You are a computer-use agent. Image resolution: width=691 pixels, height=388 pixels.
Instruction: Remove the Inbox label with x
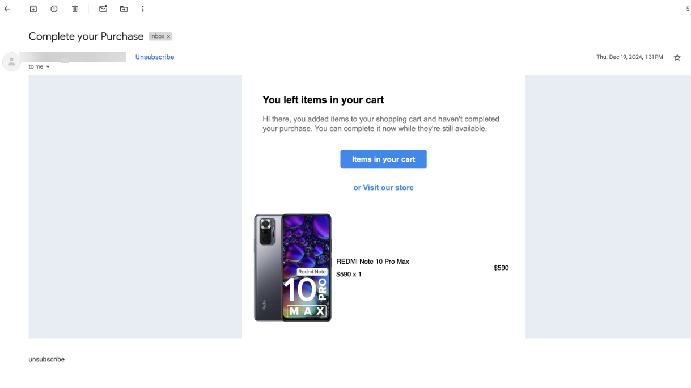tap(168, 37)
